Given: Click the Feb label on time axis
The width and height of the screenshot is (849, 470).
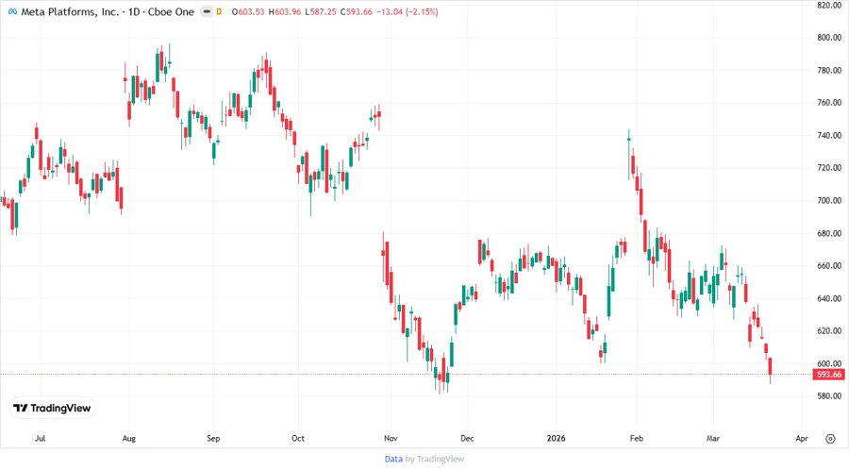Looking at the screenshot, I should pos(637,438).
